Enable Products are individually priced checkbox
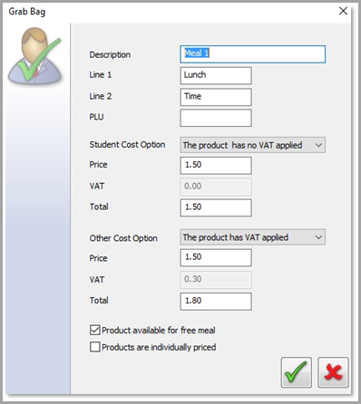 (94, 347)
